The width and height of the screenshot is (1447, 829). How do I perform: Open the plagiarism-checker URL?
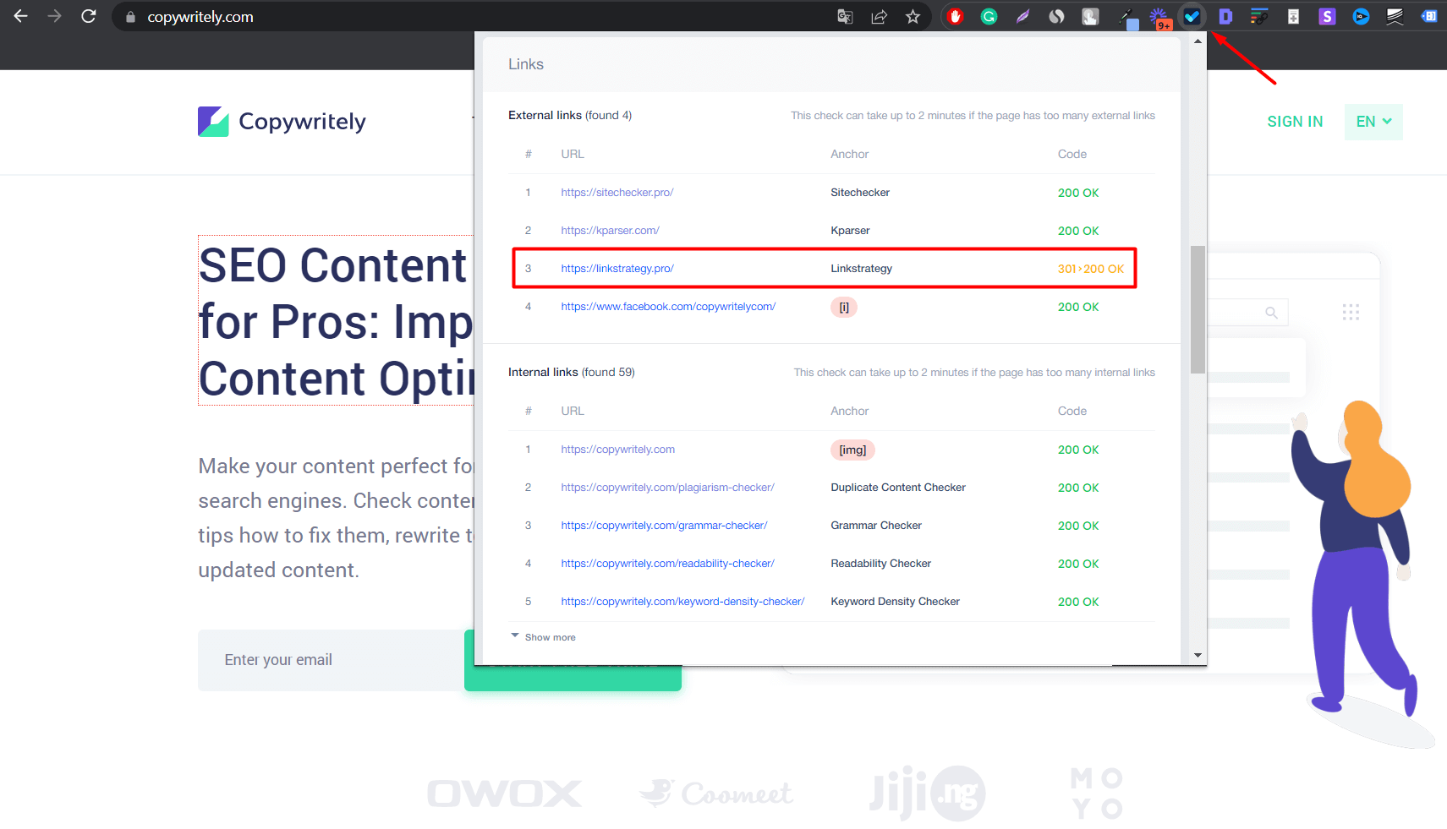[x=667, y=488]
